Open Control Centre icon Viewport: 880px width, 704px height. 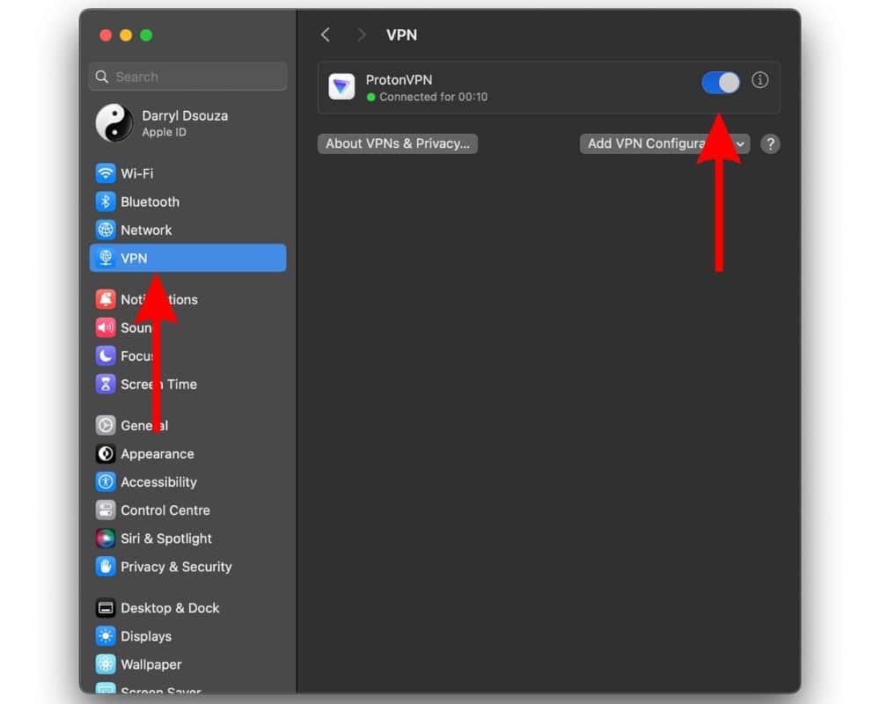tap(106, 510)
